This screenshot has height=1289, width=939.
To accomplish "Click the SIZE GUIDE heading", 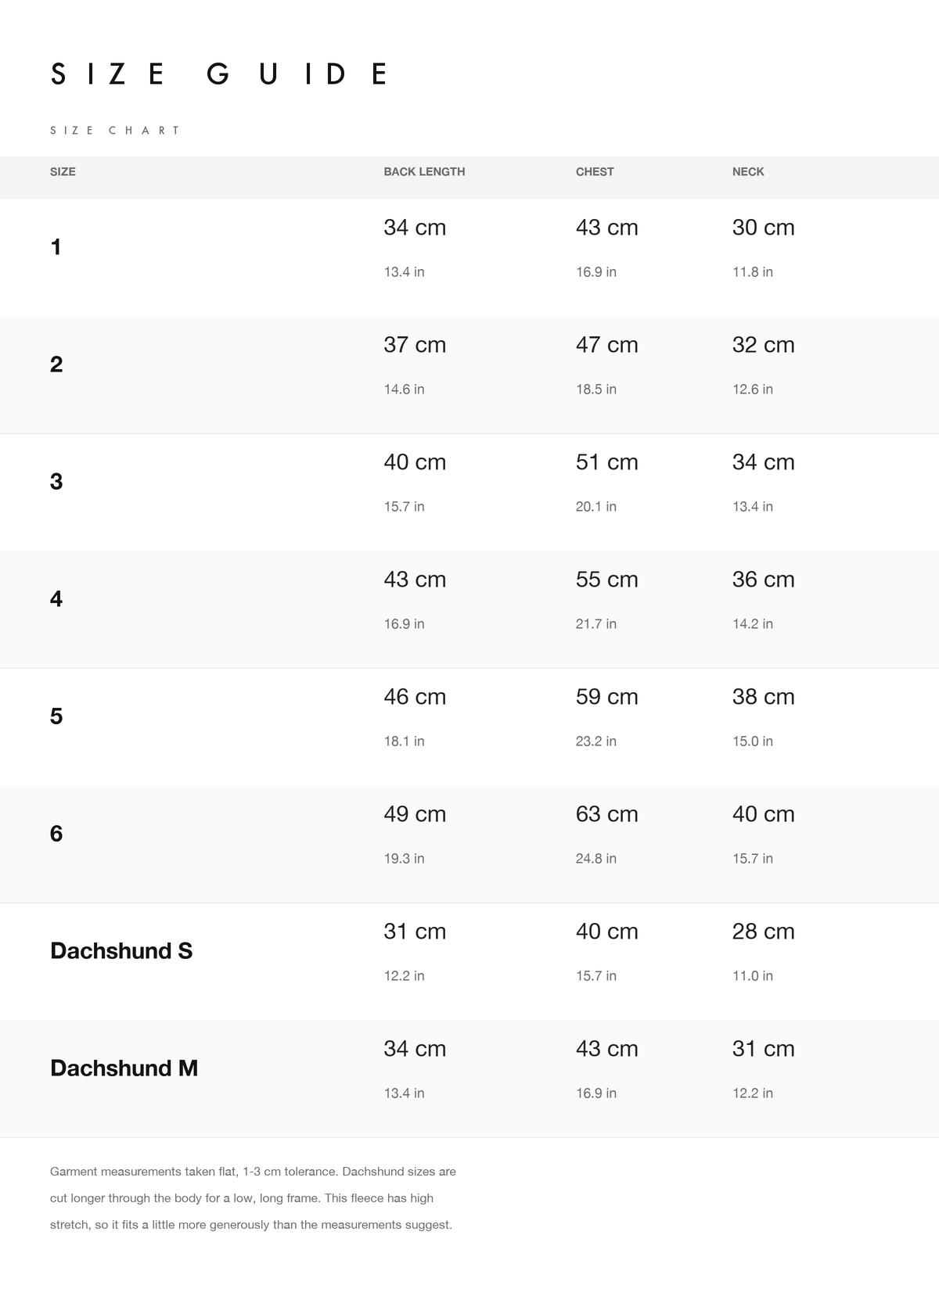I will 218,74.
